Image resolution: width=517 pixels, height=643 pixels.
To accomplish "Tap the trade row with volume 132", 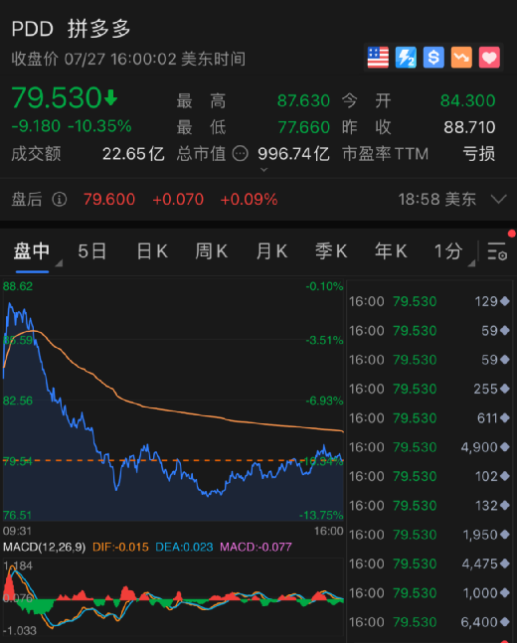I will click(x=430, y=506).
